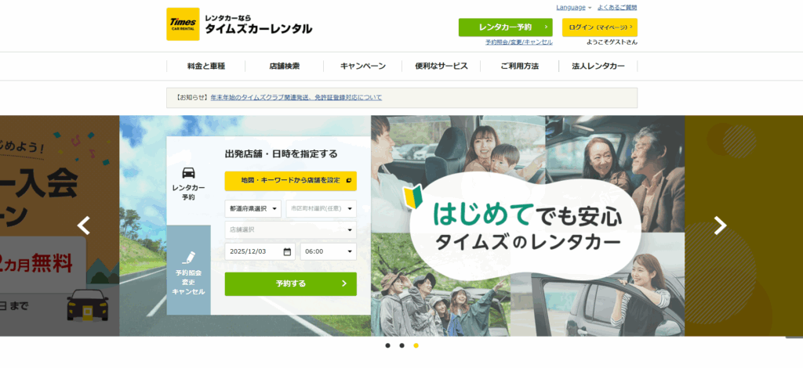Click the pencil icon for 予約照会 変更 キャンセル
The width and height of the screenshot is (803, 368).
pos(188,257)
